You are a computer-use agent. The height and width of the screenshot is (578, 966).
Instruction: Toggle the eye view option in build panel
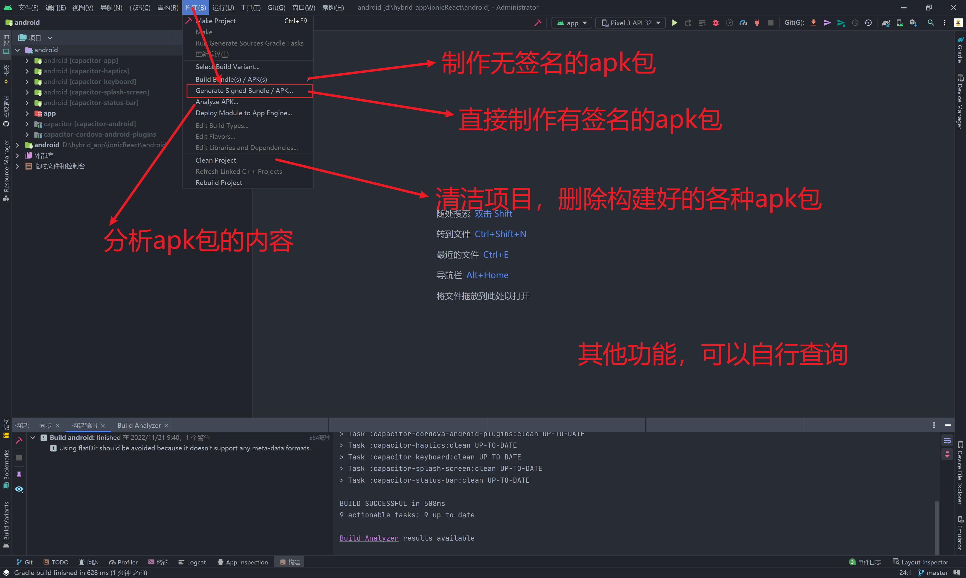point(19,489)
